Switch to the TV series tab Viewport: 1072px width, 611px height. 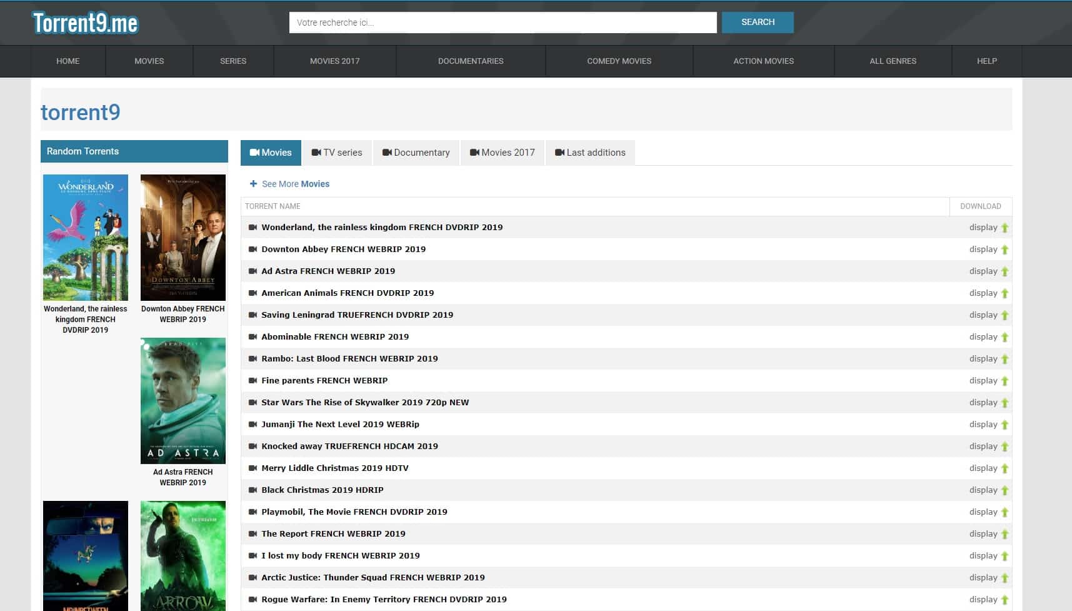(x=336, y=152)
